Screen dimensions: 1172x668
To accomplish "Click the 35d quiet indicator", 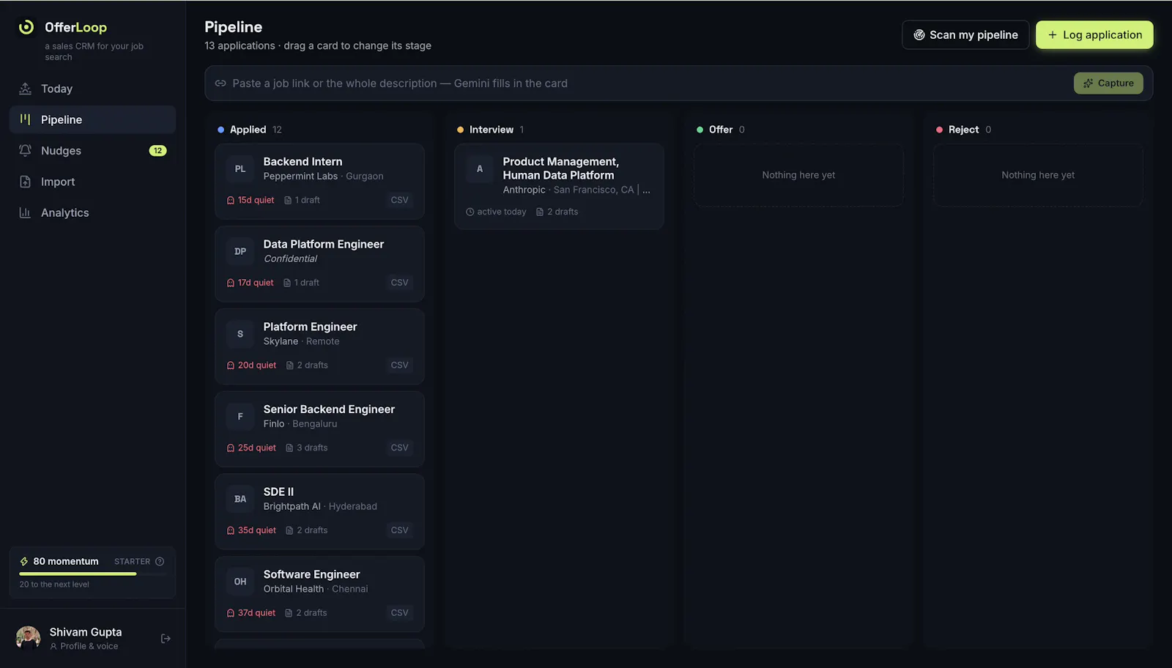I will pyautogui.click(x=251, y=530).
